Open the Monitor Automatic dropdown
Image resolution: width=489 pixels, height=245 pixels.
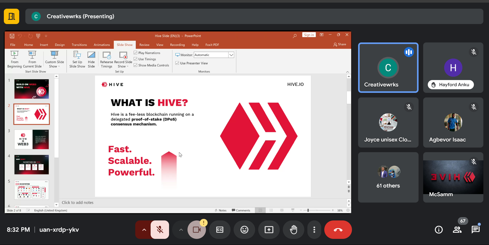tap(231, 55)
